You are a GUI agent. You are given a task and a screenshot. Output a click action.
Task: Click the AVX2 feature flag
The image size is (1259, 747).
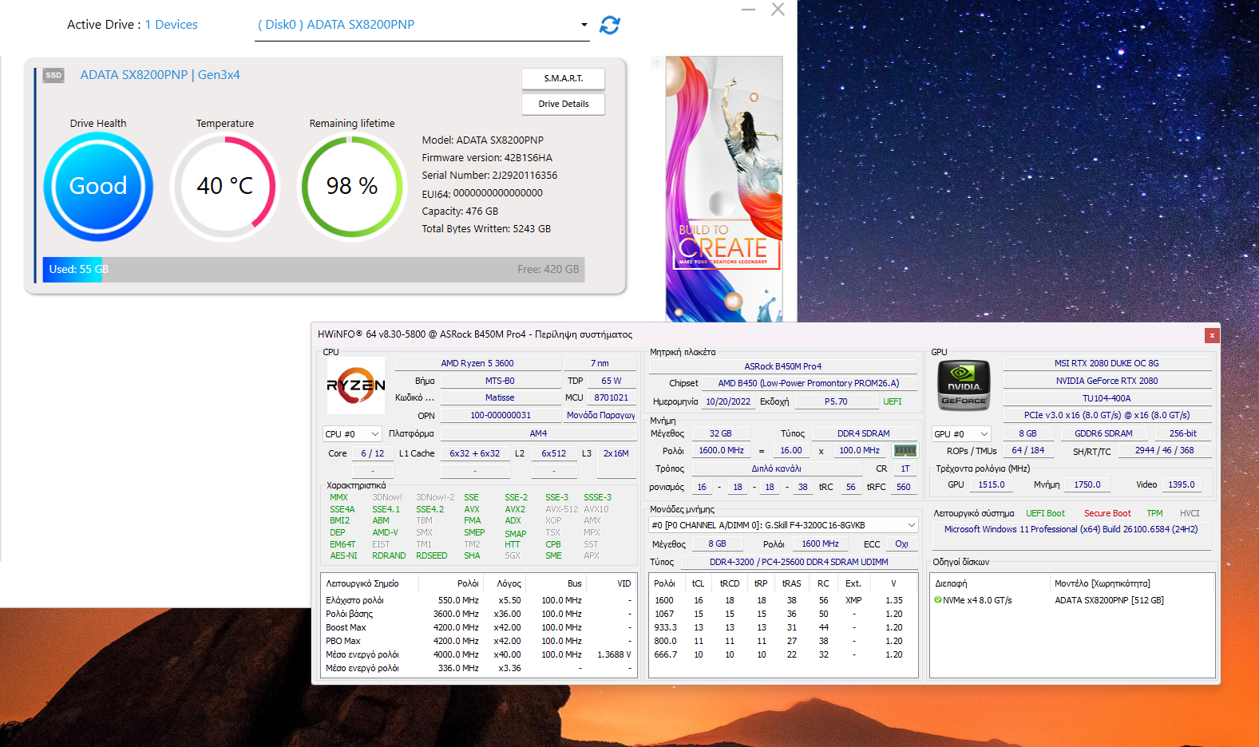click(x=515, y=509)
